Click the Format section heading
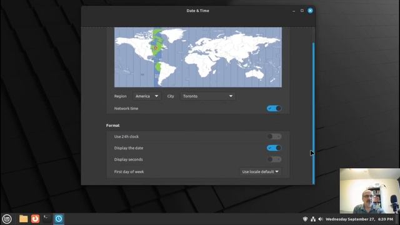This screenshot has width=400, height=225. (112, 126)
